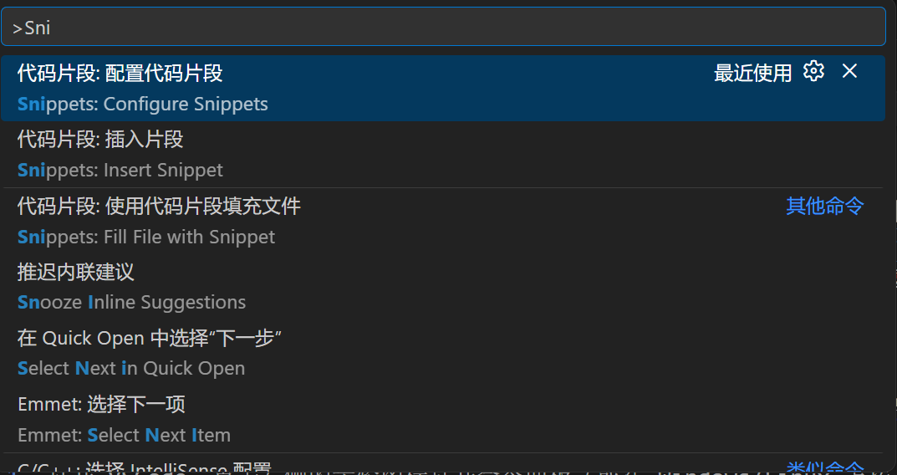897x475 pixels.
Task: Select the partially visible C/C++ IntelliSense entry
Action: 145,468
